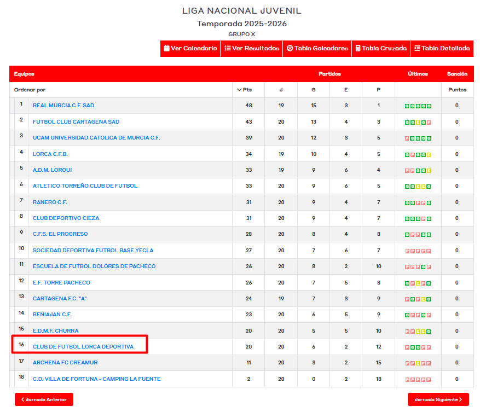
Task: Go to Jornada Anterior
Action: (44, 399)
